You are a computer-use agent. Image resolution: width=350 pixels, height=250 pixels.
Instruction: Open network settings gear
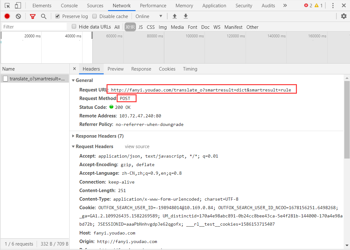click(344, 16)
